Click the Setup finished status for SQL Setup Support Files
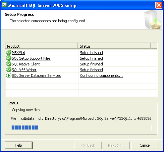Viewport: 164px width, 152px height. click(92, 58)
